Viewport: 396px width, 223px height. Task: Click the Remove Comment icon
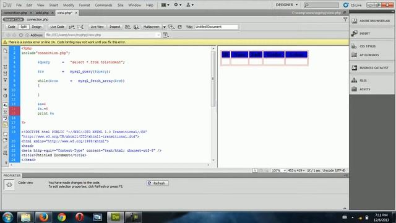tap(6, 141)
